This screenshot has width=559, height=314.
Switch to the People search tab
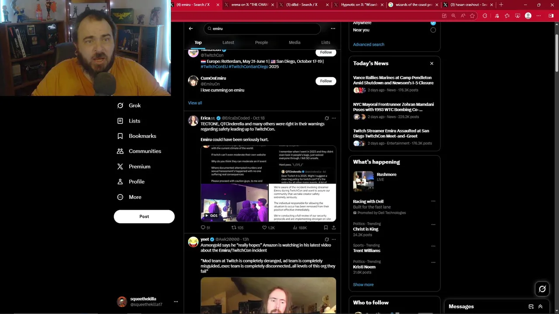point(262,42)
